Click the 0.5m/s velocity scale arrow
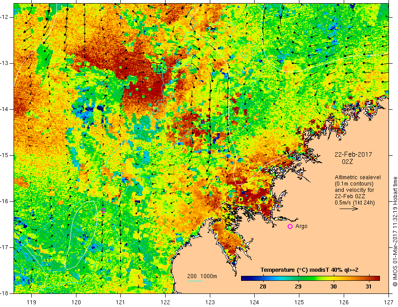The height and width of the screenshot is (307, 398). click(349, 209)
